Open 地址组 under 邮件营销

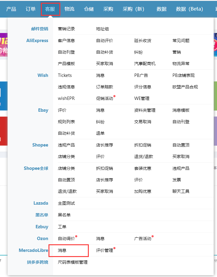102,29
